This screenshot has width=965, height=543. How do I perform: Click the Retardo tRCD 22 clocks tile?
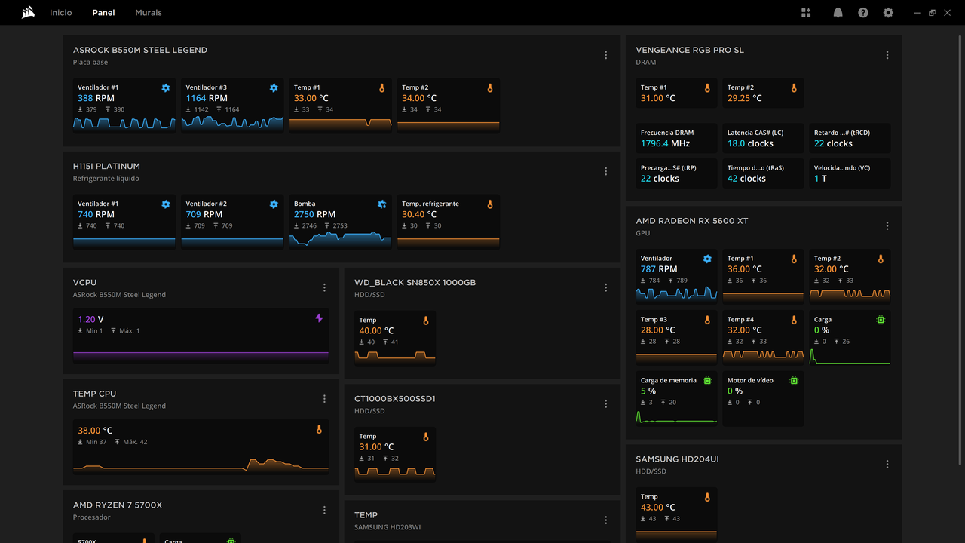pyautogui.click(x=850, y=138)
